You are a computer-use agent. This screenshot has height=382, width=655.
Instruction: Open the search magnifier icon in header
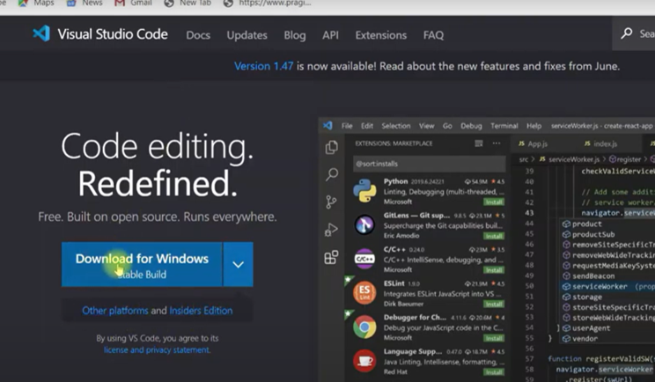pyautogui.click(x=627, y=34)
